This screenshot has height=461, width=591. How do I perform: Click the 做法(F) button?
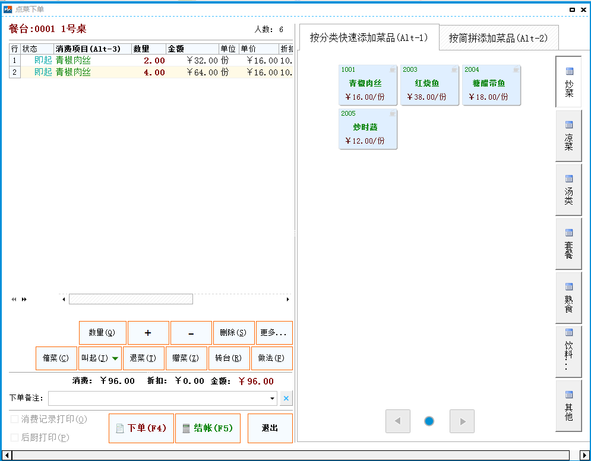[272, 358]
